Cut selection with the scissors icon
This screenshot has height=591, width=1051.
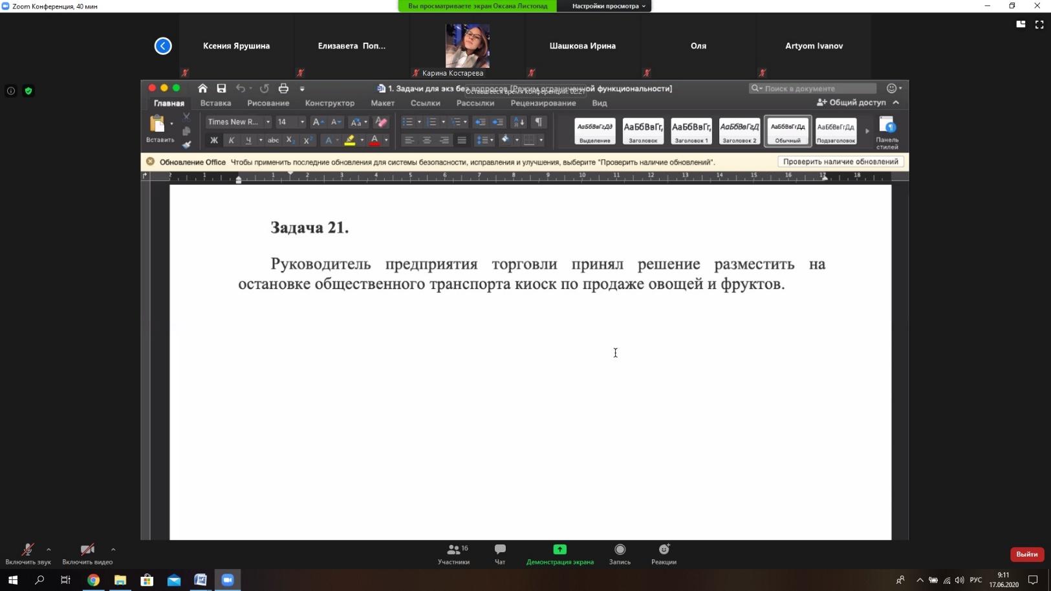tap(186, 117)
